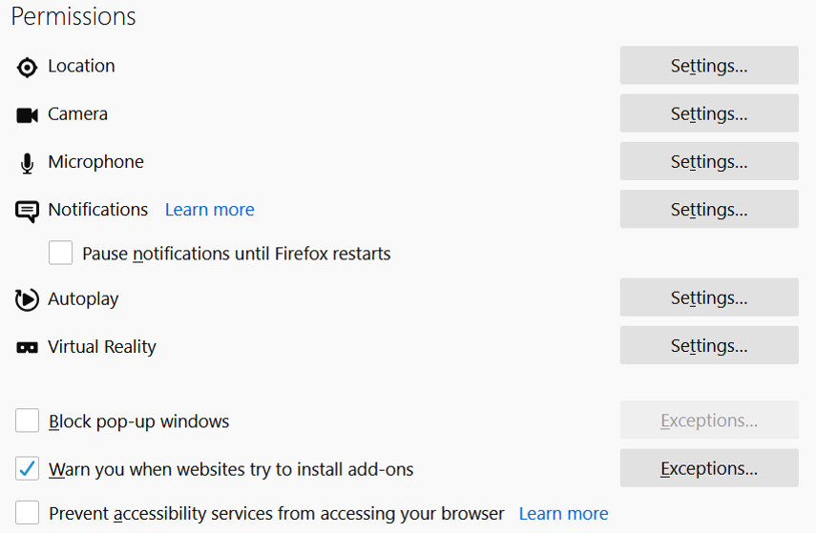Viewport: 816px width, 533px height.
Task: Click the Virtual Reality label text
Action: click(x=102, y=347)
